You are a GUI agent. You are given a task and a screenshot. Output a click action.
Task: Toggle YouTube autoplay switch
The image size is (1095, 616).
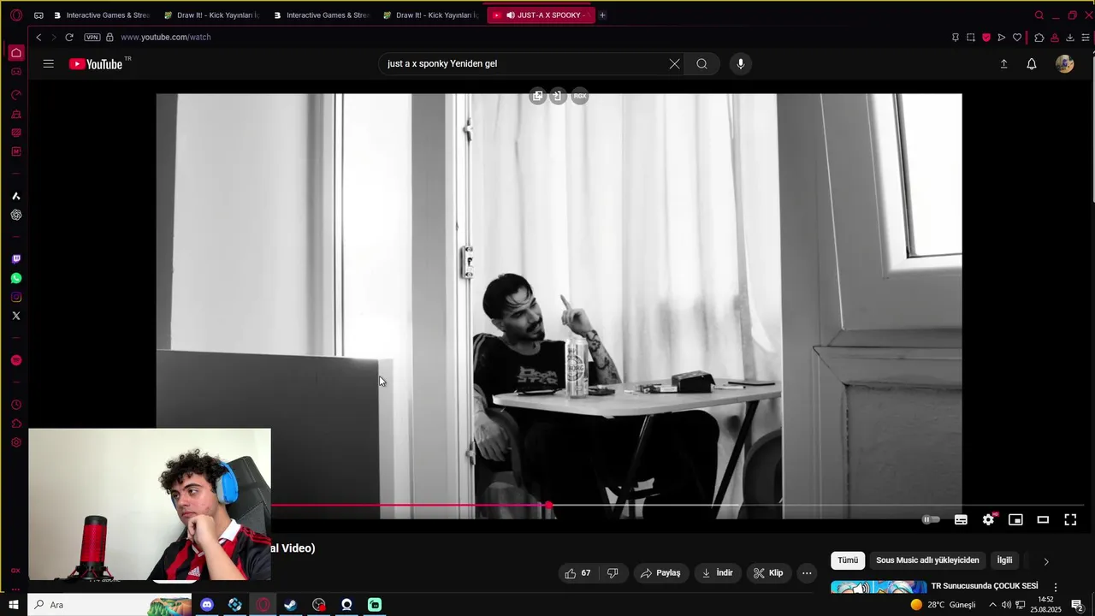click(x=931, y=519)
